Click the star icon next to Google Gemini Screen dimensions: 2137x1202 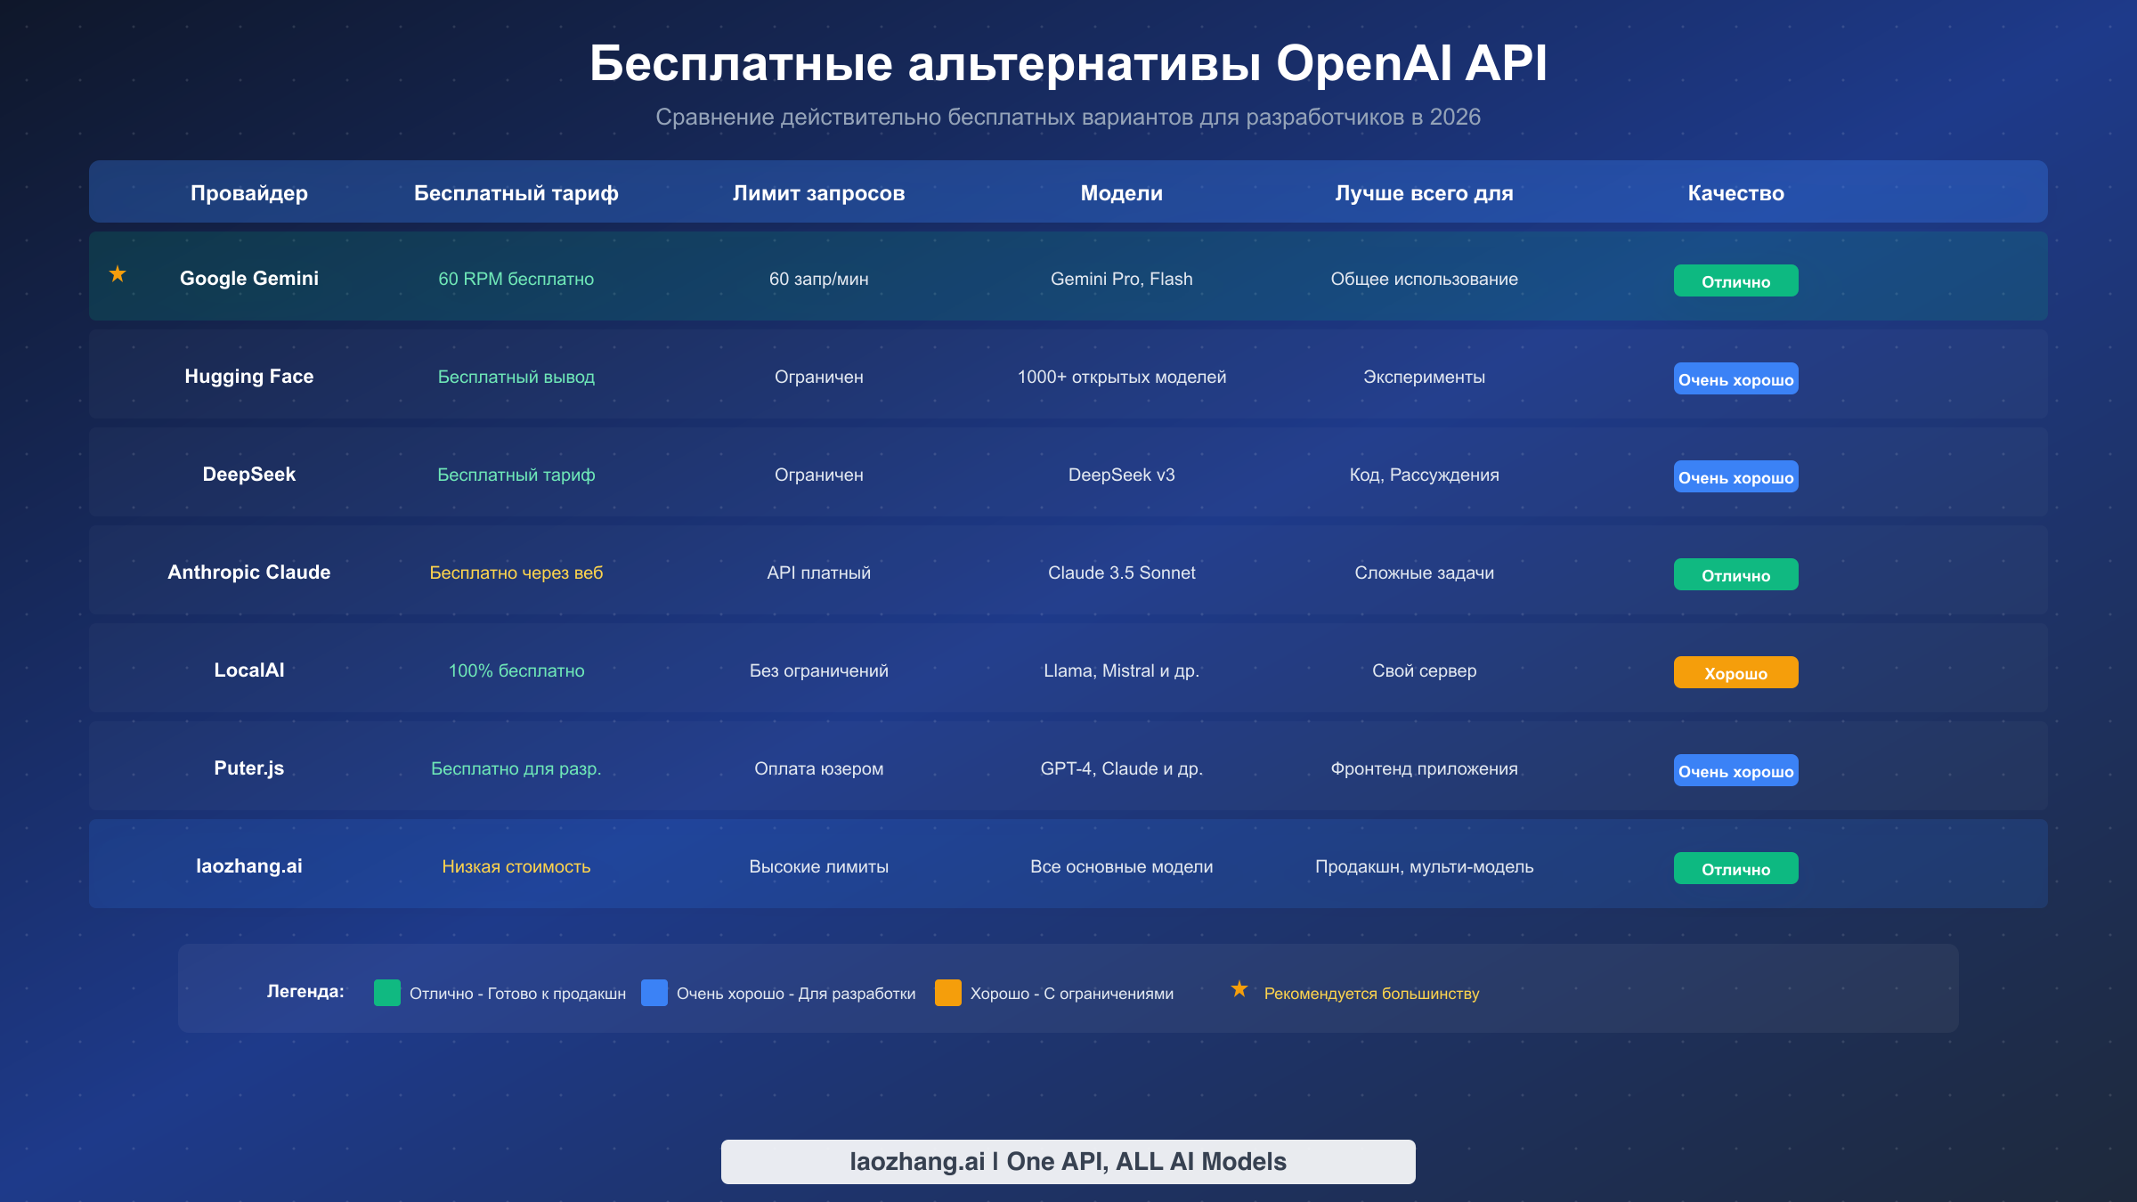tap(117, 272)
